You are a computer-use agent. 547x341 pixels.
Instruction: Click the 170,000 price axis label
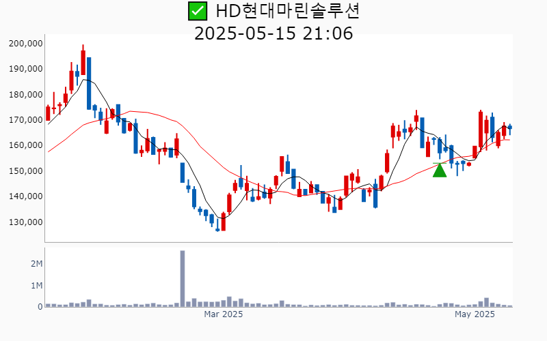(26, 120)
